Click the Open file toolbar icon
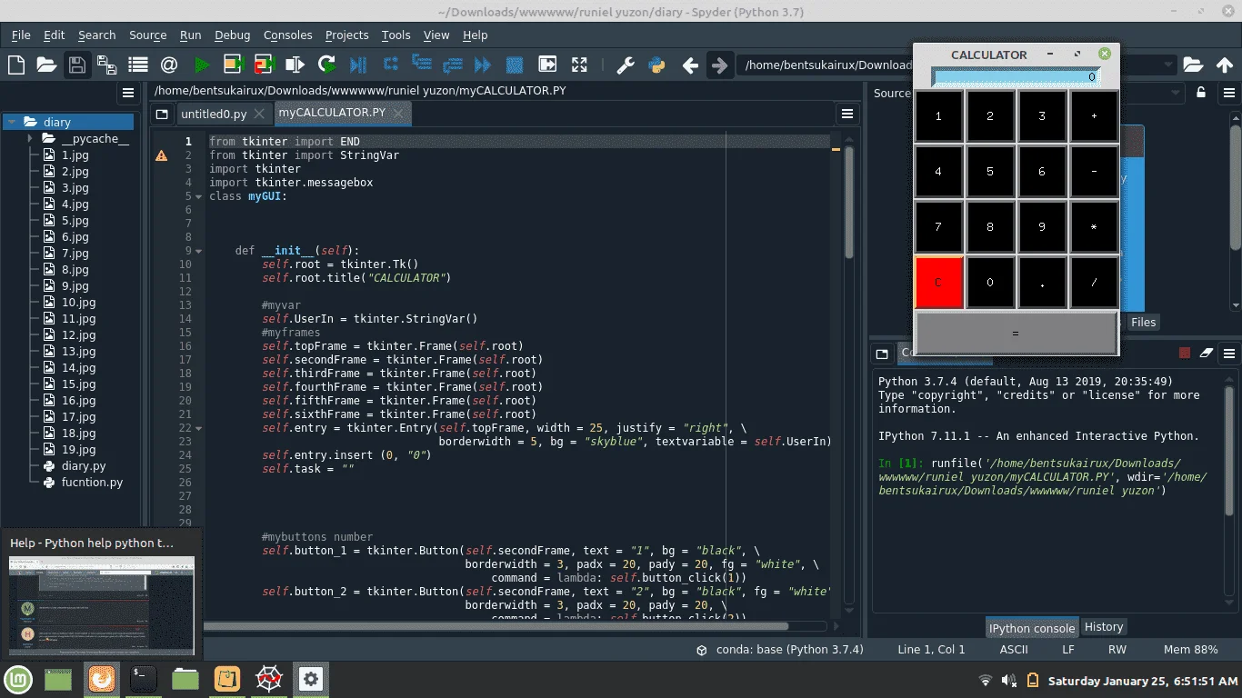Viewport: 1242px width, 698px height. 45,65
